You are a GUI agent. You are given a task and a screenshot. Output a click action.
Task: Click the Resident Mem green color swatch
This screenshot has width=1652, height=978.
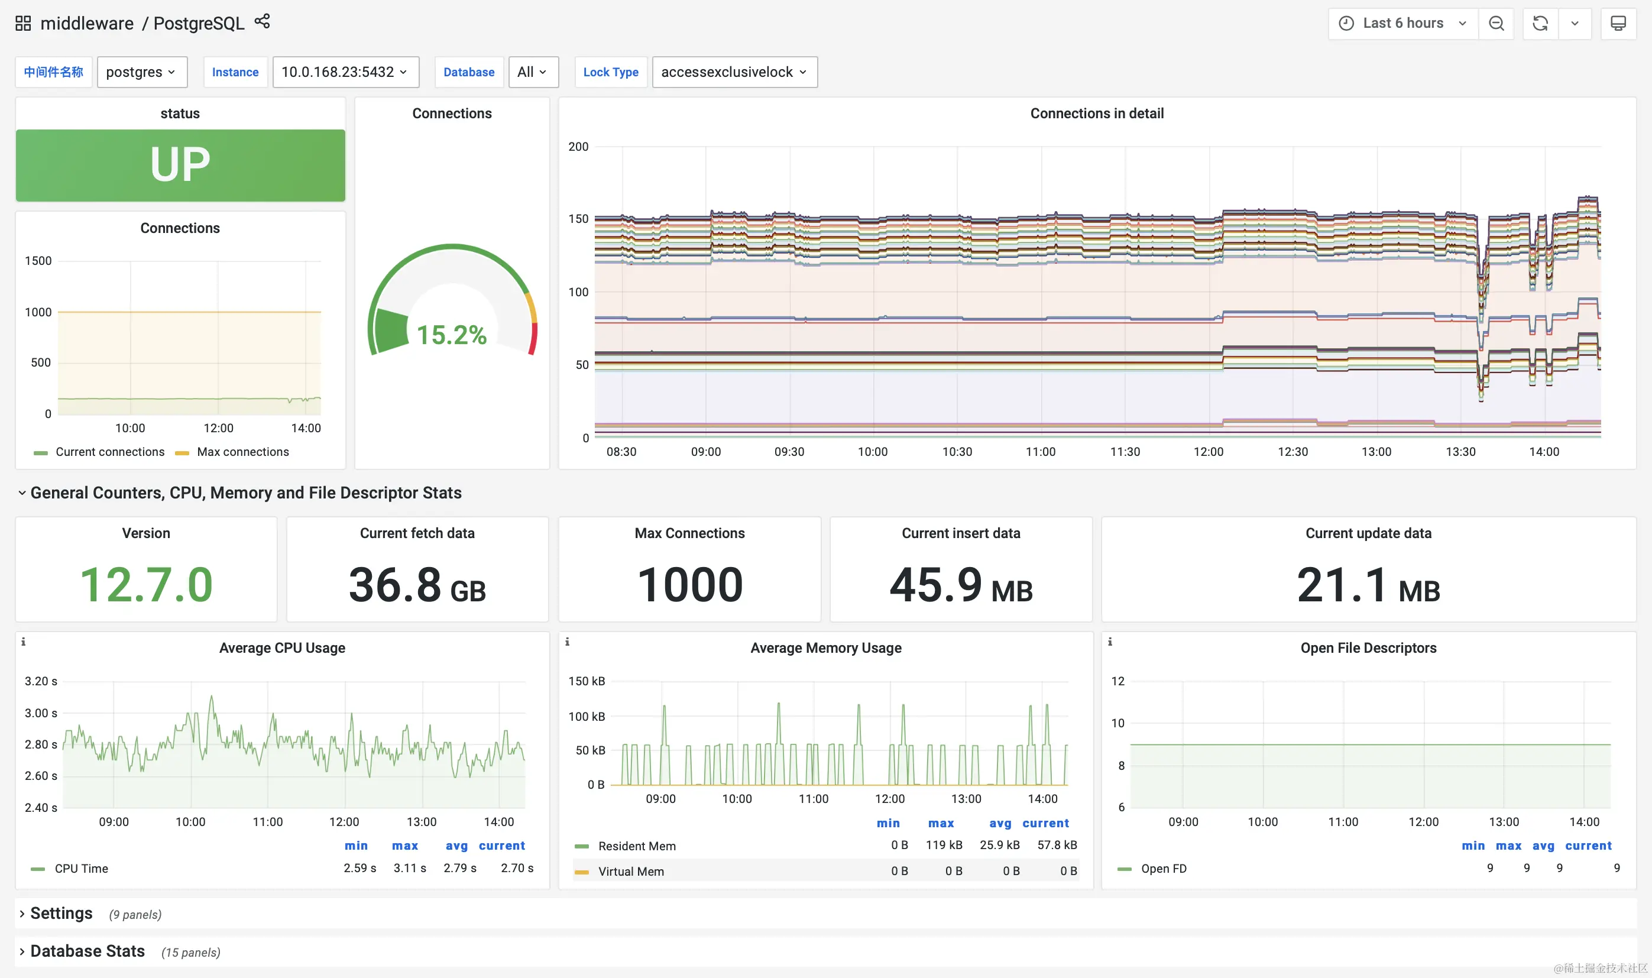(x=581, y=846)
